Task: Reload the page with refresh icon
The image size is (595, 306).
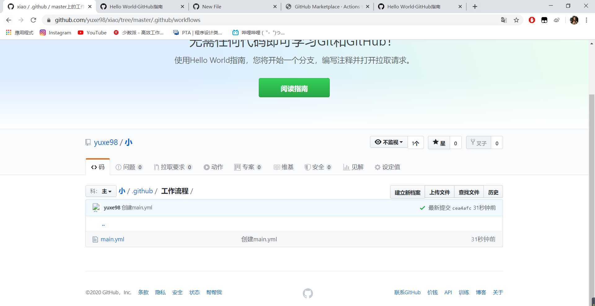Action: click(33, 20)
